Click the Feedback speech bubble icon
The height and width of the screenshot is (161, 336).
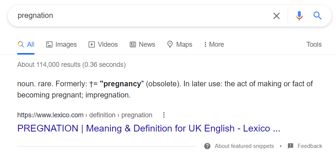coord(290,146)
